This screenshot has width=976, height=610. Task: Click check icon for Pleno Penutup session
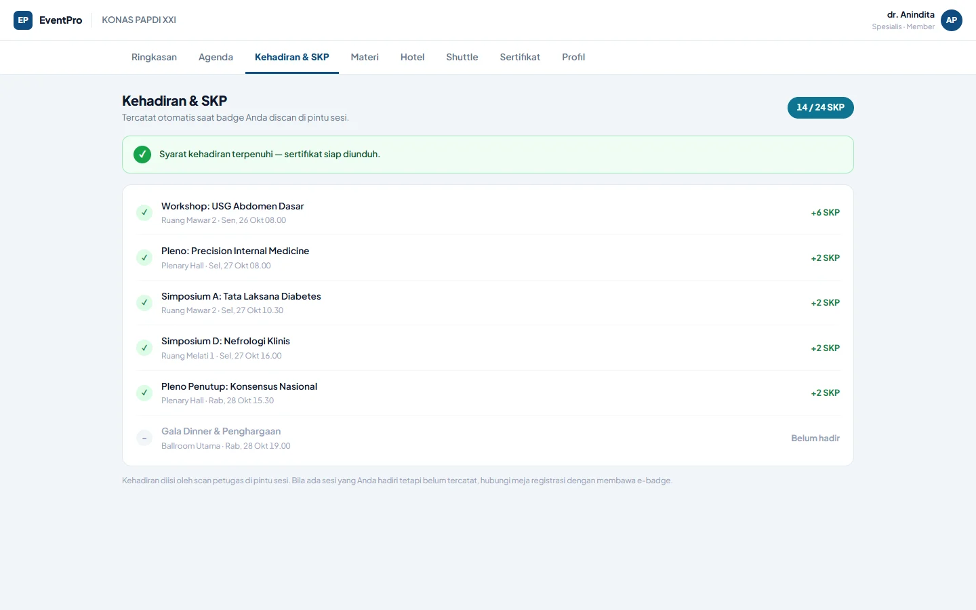click(x=144, y=393)
